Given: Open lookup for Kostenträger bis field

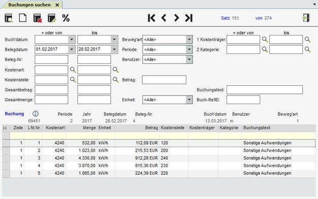Looking at the screenshot, I should 308,40.
